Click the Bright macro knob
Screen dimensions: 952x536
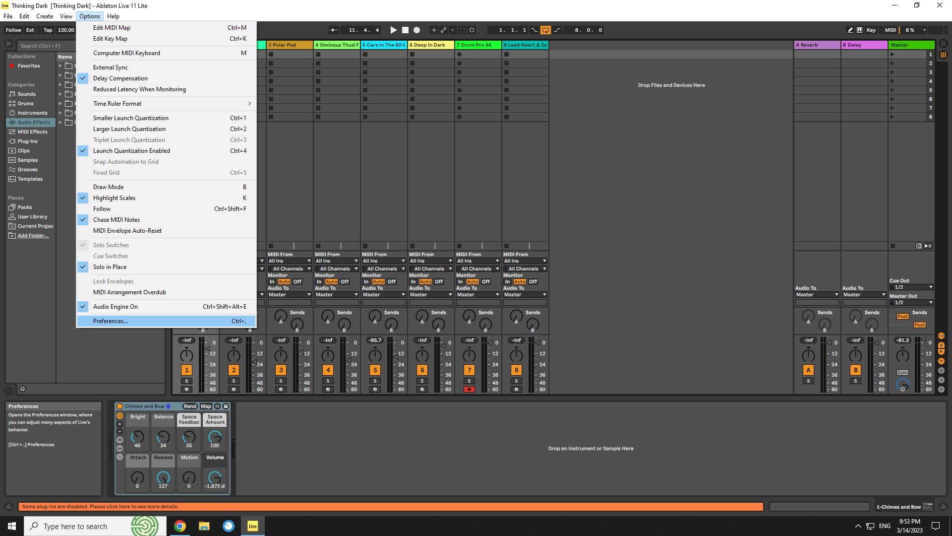click(x=137, y=437)
